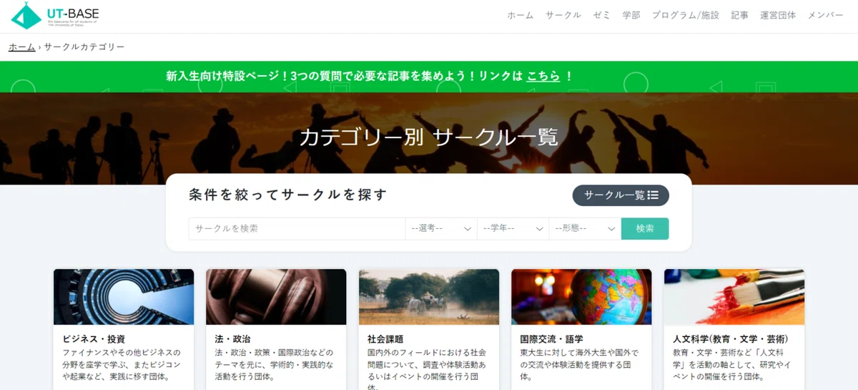Follow the こちら link in green banner

(543, 76)
